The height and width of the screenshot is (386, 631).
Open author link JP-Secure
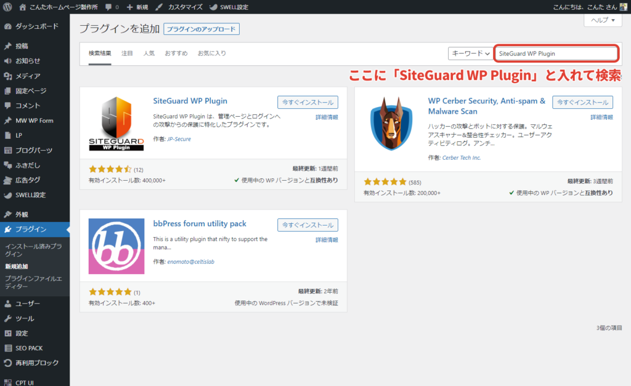tap(179, 139)
